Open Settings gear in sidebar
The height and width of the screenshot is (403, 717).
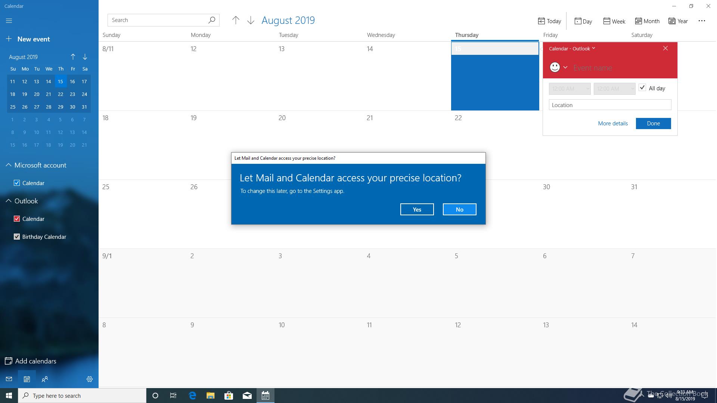(x=90, y=379)
